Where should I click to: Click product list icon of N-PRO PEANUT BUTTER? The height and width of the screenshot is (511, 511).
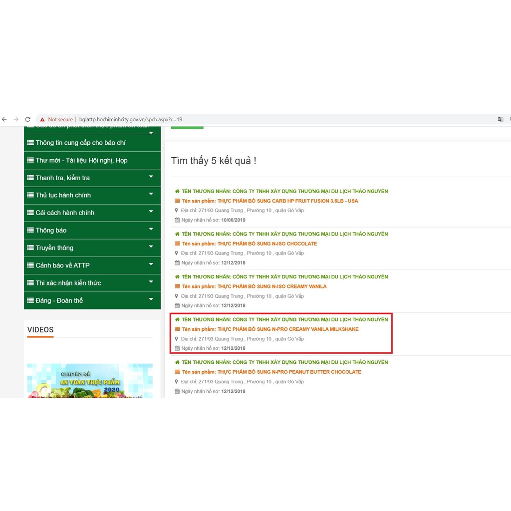click(177, 372)
